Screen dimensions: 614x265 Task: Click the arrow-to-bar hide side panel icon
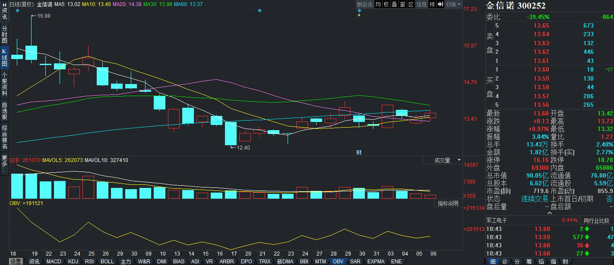tap(440, 4)
